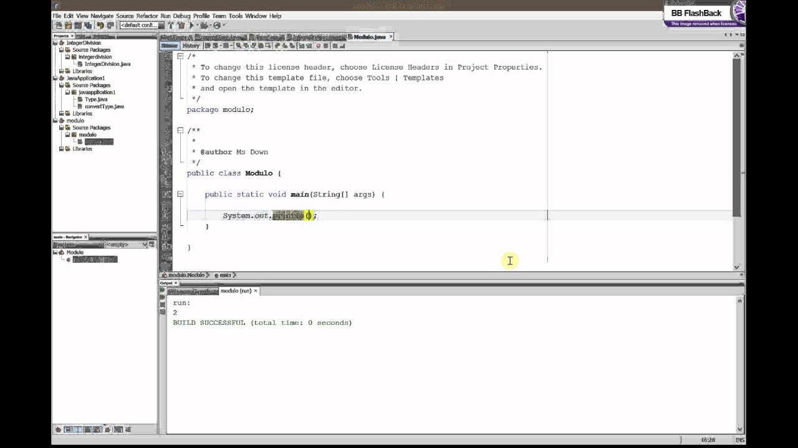Viewport: 798px width, 448px height.
Task: Close the Output panel tab
Action: [x=175, y=283]
